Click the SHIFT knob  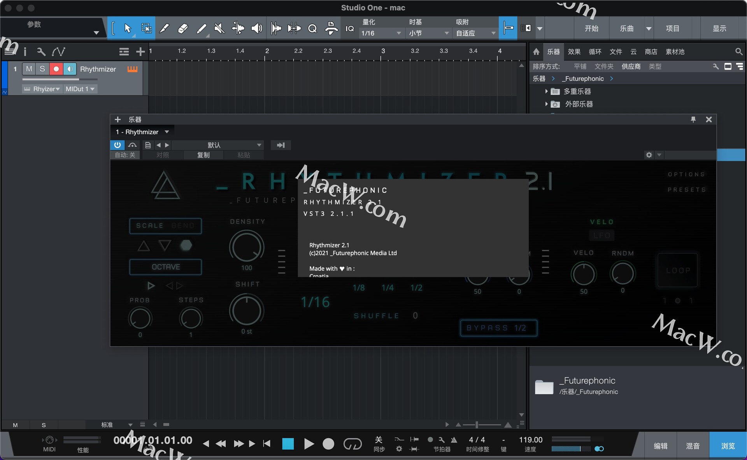tap(247, 310)
